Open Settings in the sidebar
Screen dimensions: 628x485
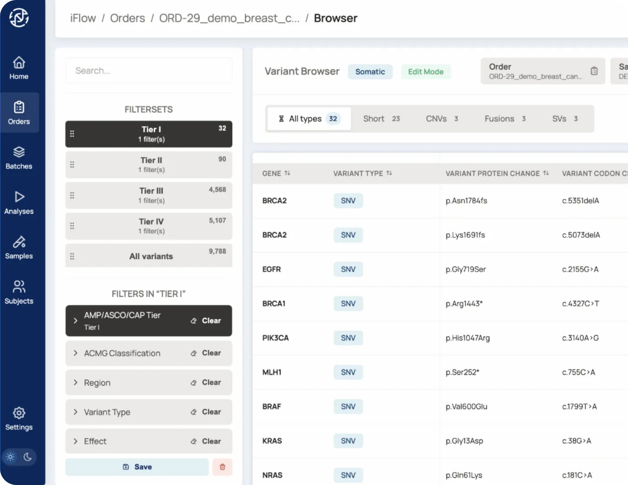click(19, 419)
